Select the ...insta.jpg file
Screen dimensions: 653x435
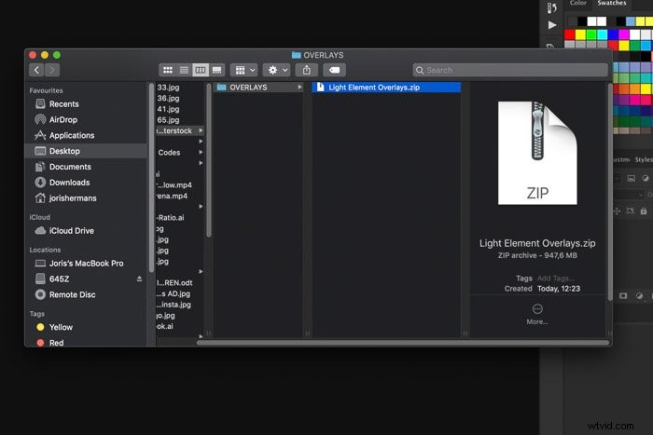[174, 305]
